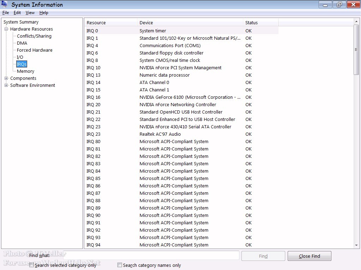This screenshot has width=361, height=270.
Task: Open the I/O category
Action: (x=20, y=57)
